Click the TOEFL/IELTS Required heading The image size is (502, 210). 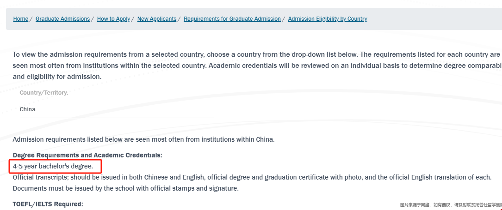(48, 204)
